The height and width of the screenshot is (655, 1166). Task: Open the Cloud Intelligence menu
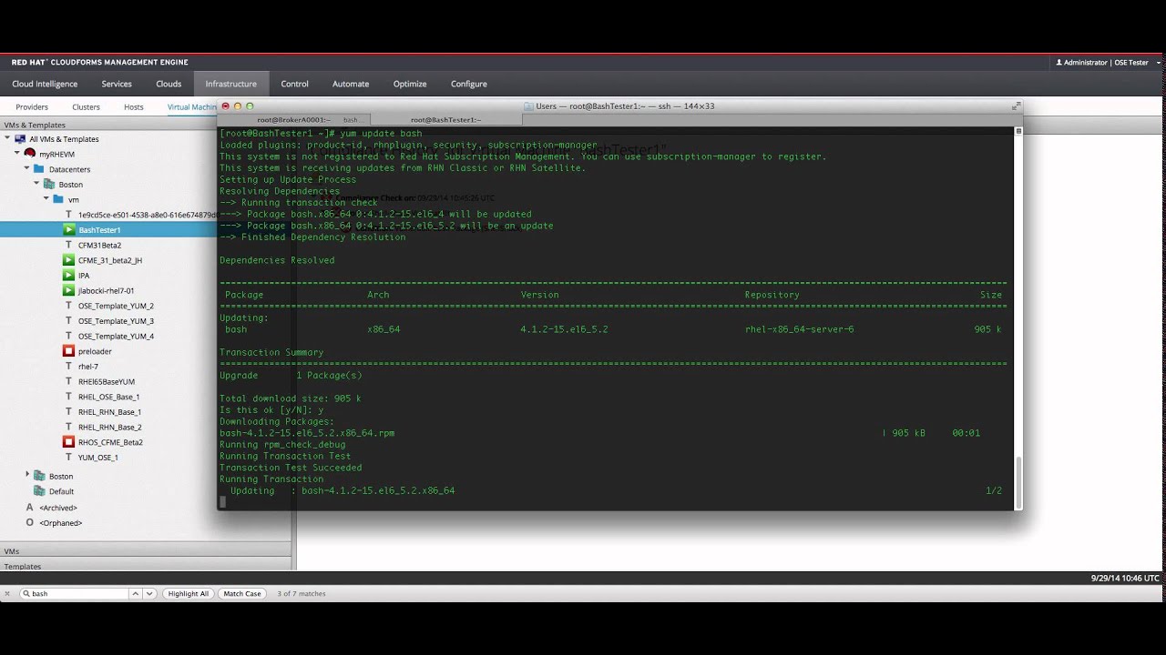click(x=45, y=84)
